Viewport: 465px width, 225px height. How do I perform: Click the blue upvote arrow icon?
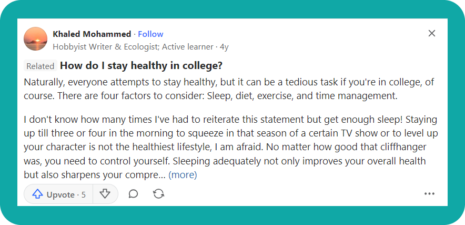(x=37, y=194)
